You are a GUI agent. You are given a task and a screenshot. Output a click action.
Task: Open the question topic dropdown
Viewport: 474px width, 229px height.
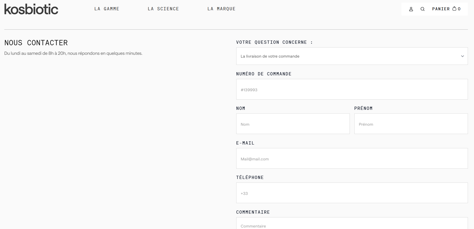tap(352, 56)
